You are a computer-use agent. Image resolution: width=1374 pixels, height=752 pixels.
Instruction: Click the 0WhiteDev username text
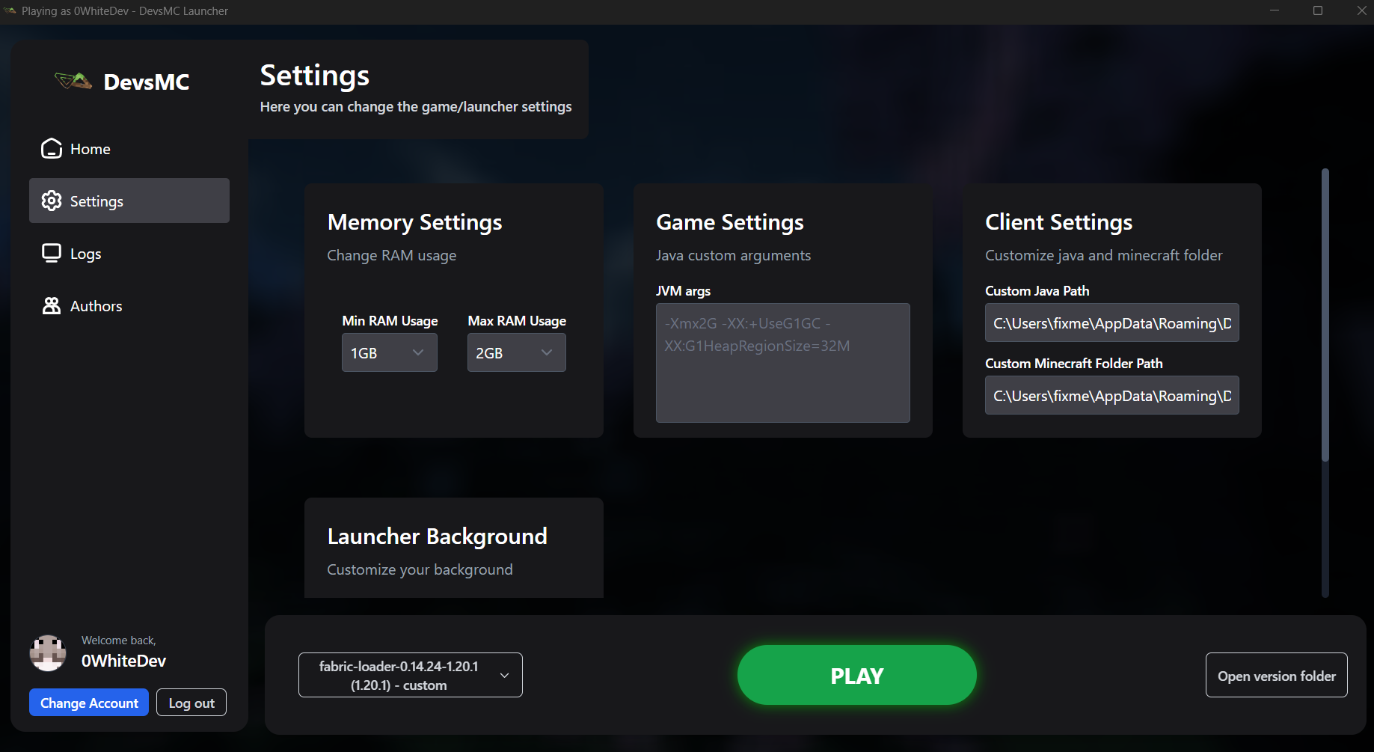(124, 661)
